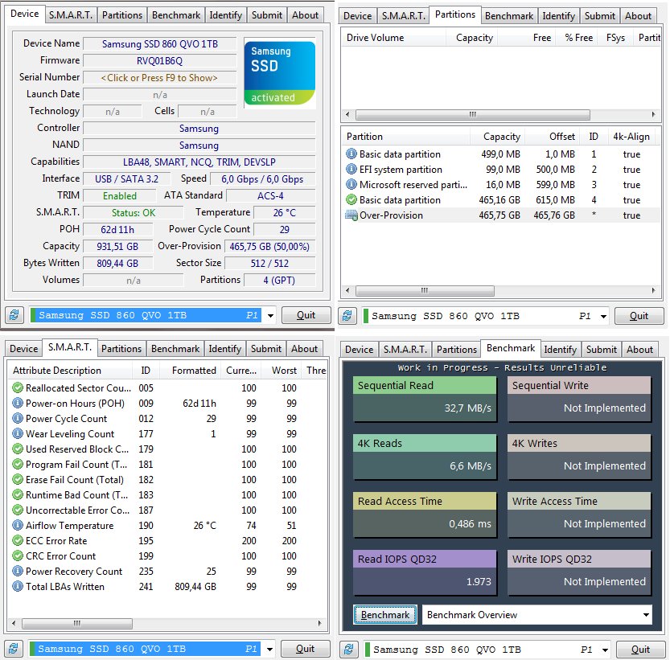Screen dimensions: 670x660
Task: Open the Benchmark tab in the Device-tab window
Action: pyautogui.click(x=176, y=15)
